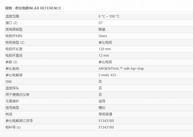Click the 模拟 signal type value
193x137 pixels.
(x=102, y=108)
